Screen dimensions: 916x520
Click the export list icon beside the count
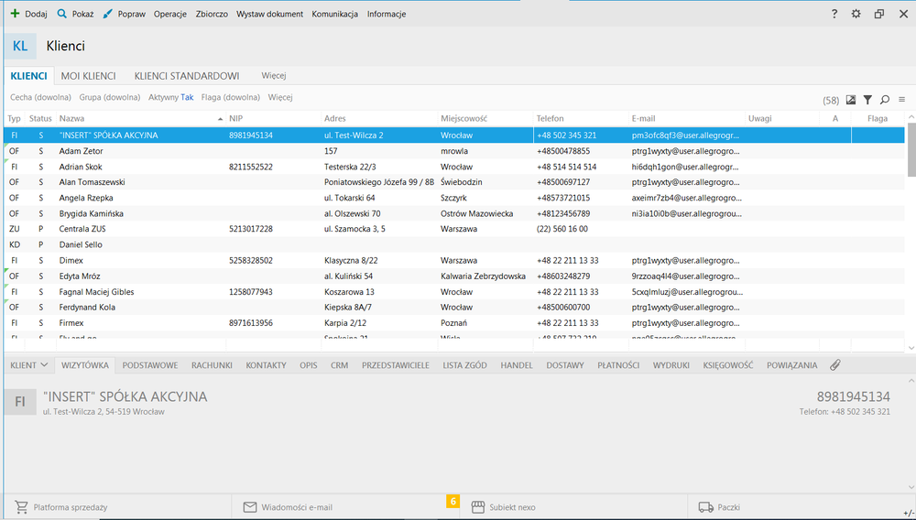click(851, 100)
